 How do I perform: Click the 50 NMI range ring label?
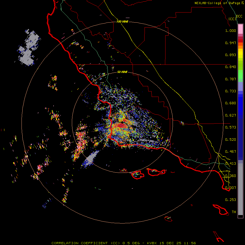pos(122,72)
